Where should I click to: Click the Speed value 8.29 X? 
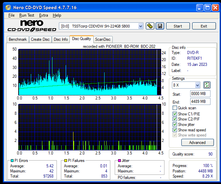[x=207, y=176]
